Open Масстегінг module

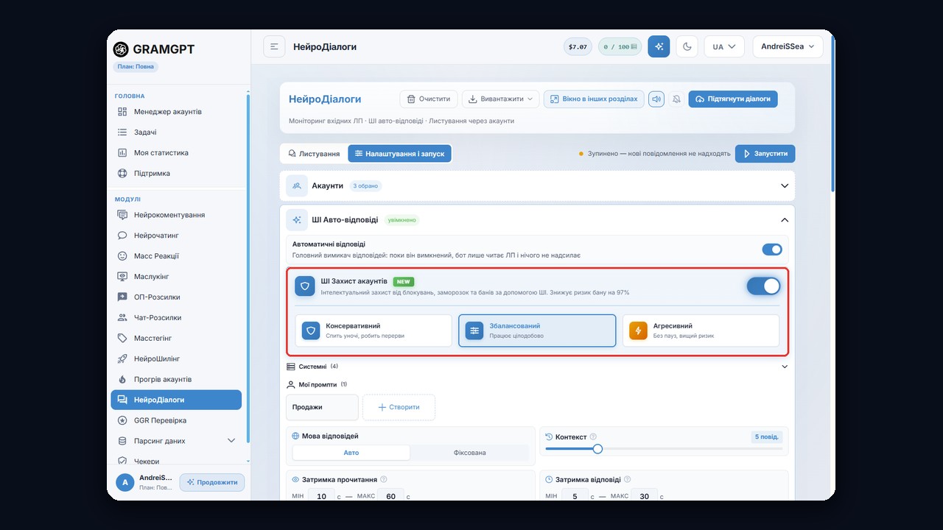(x=177, y=339)
